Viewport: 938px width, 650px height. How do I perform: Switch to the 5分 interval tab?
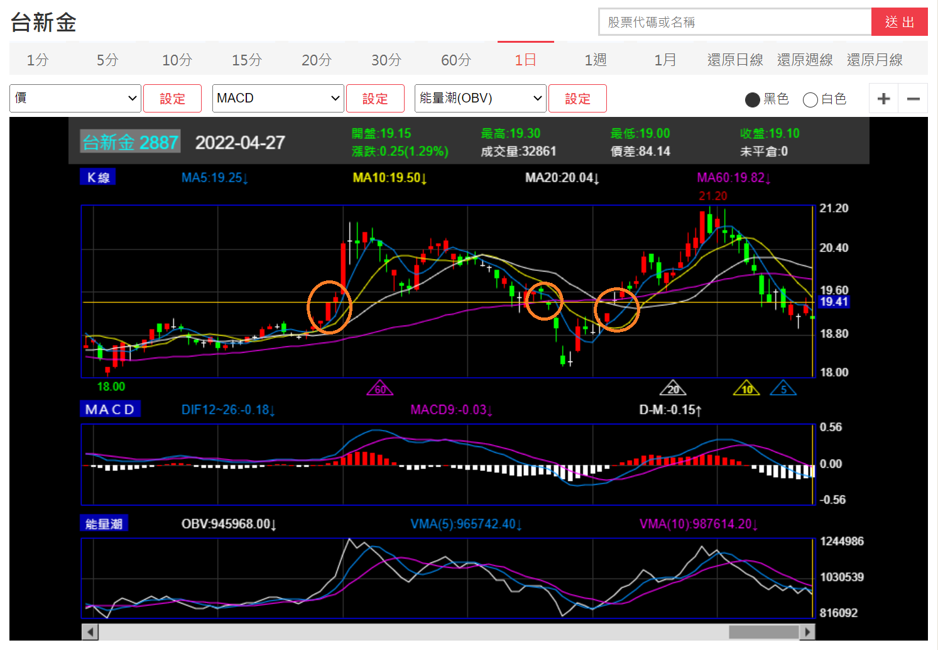[x=107, y=60]
